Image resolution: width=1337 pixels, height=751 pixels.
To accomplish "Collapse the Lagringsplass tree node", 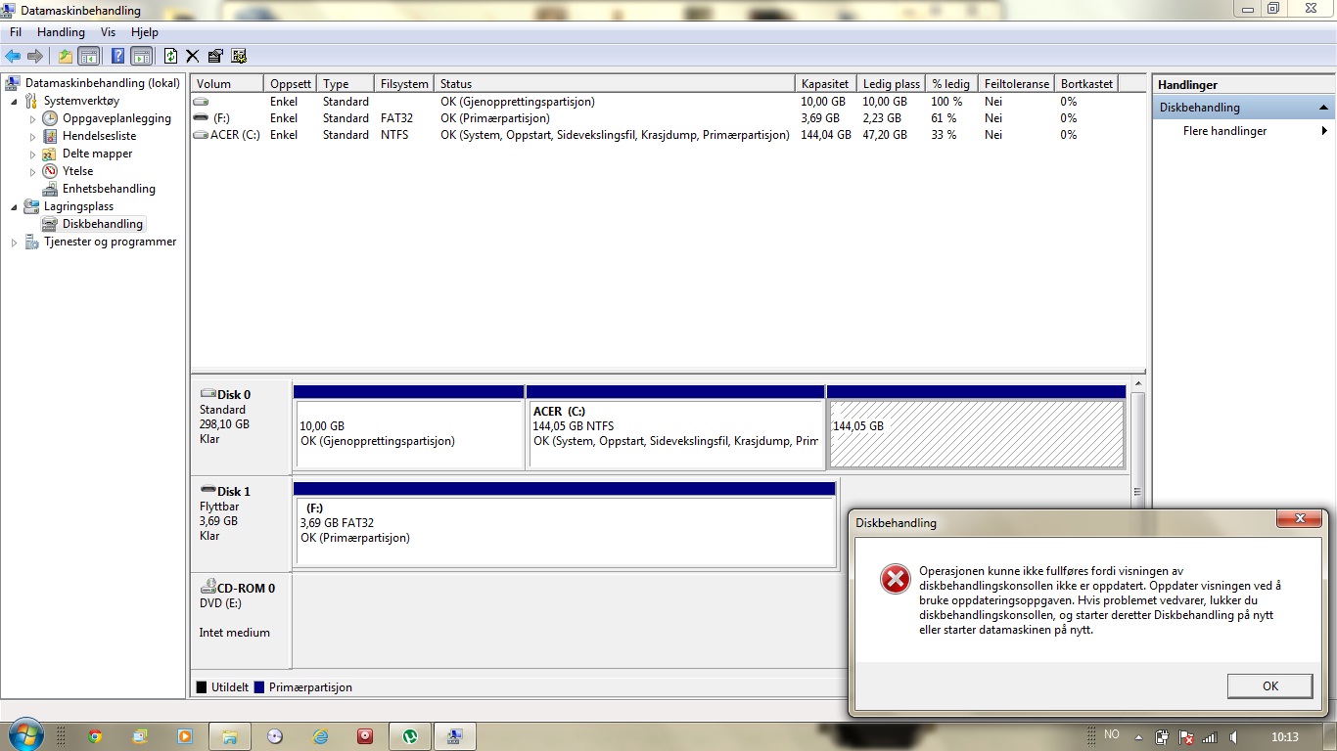I will pos(14,207).
